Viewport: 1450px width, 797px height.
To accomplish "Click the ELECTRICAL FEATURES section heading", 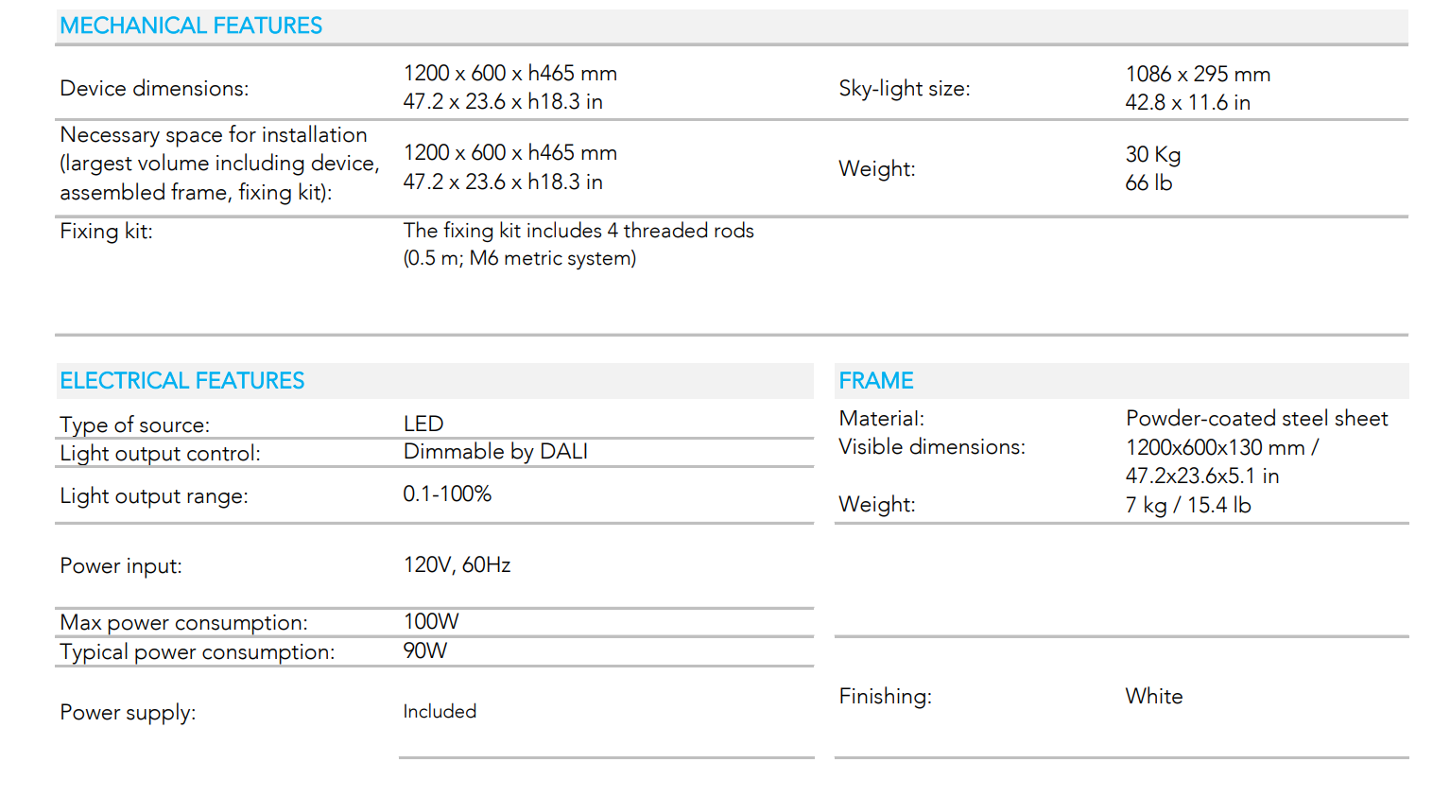I will (x=181, y=380).
